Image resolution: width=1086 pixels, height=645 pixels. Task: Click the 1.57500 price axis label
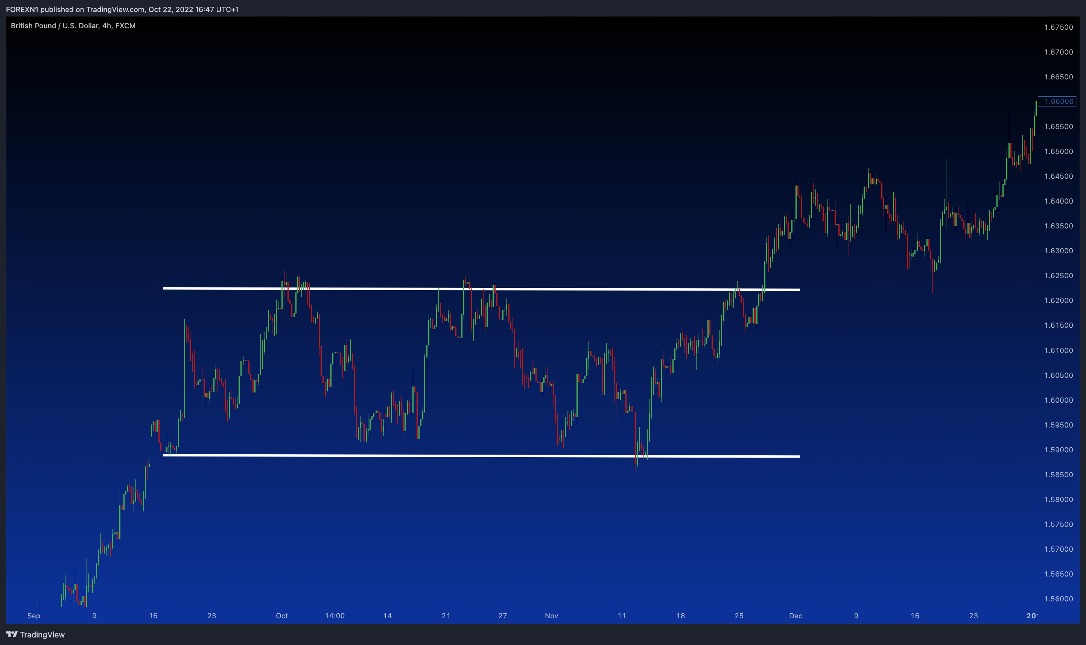(1058, 524)
